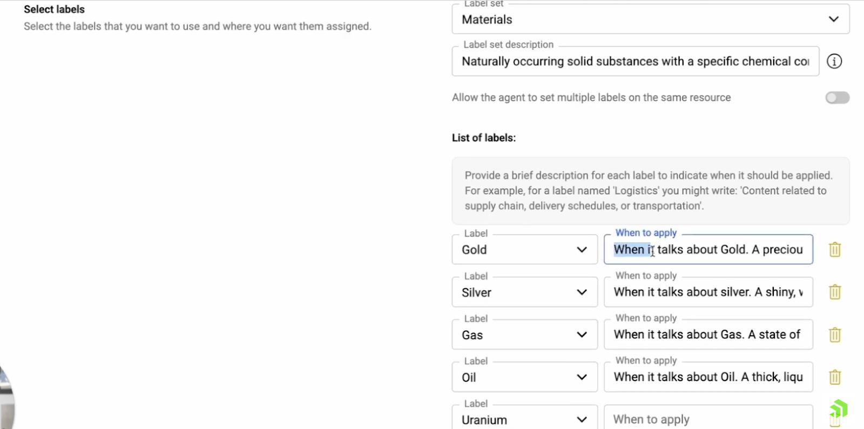Click Silver's When to apply text field
864x429 pixels.
[707, 292]
